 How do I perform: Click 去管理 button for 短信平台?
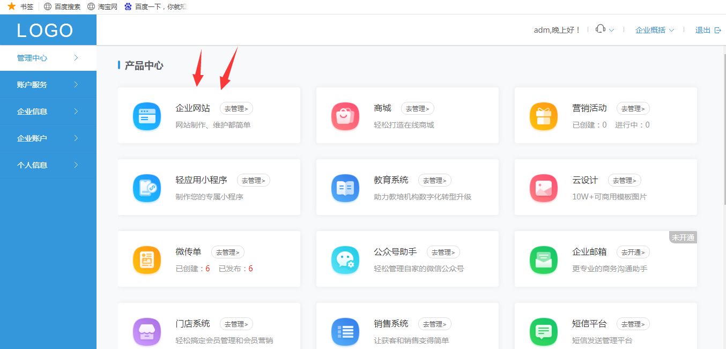[633, 324]
